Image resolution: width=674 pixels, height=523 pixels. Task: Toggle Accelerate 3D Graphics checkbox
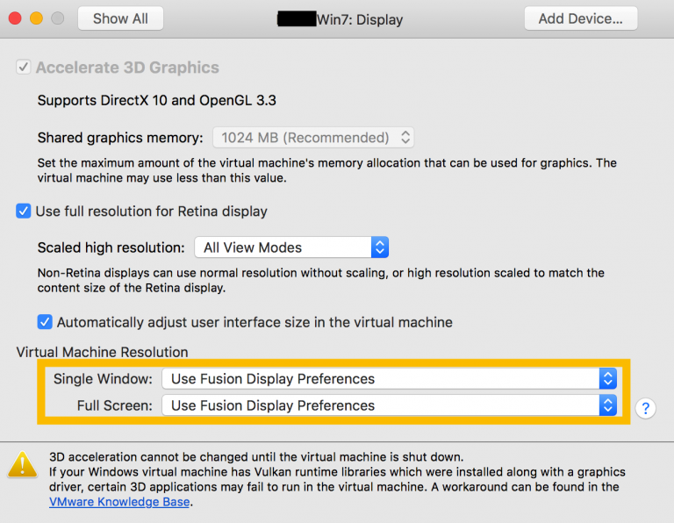(x=24, y=68)
